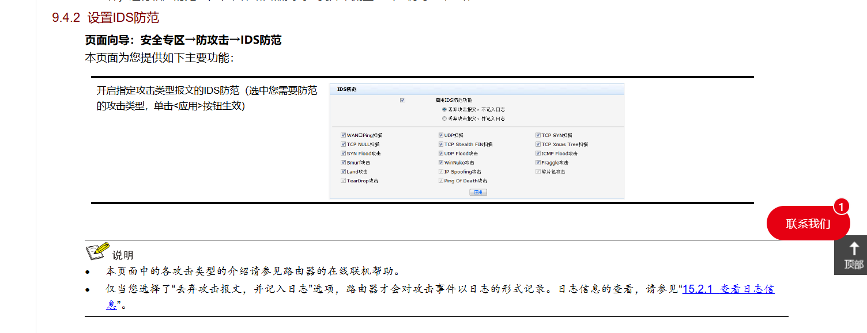
Task: Toggle the WAN口Ping扫描 checkbox
Action: pos(344,135)
